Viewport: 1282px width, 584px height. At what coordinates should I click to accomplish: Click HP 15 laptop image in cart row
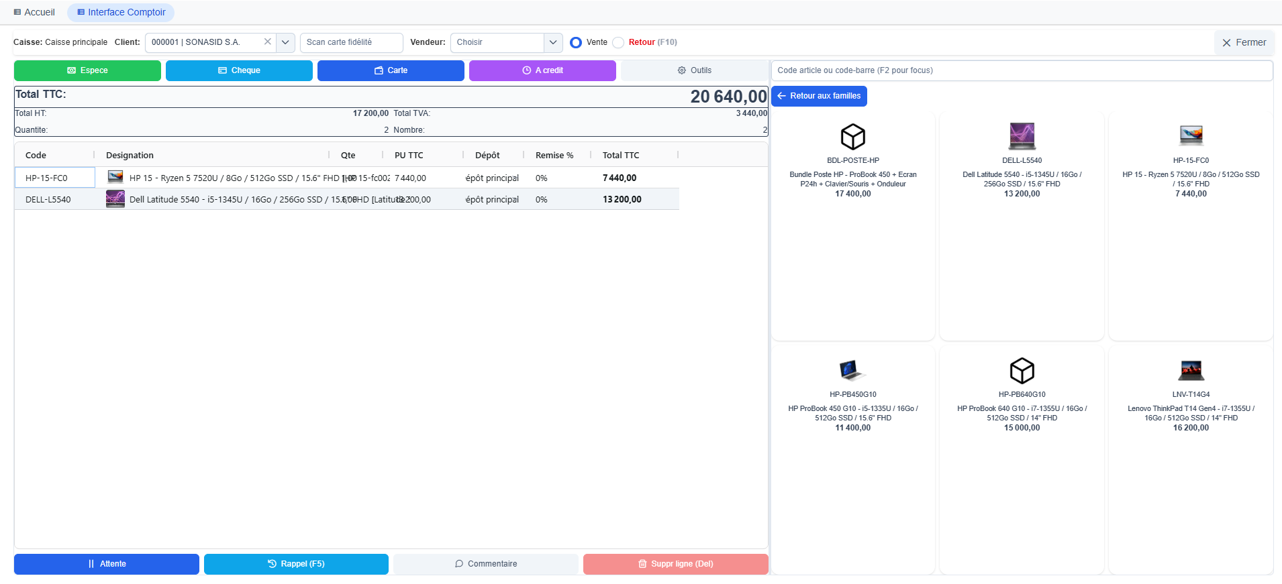(115, 177)
